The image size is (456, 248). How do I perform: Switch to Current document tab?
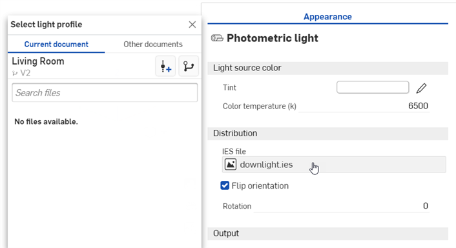tap(56, 44)
